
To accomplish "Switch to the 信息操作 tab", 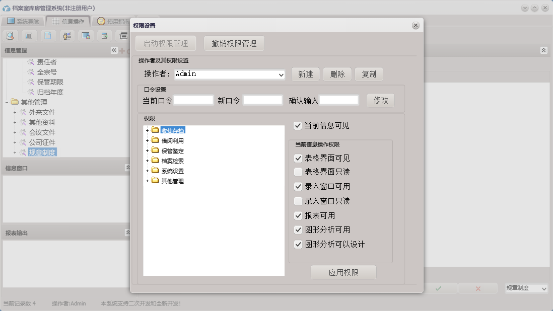I will coord(68,21).
